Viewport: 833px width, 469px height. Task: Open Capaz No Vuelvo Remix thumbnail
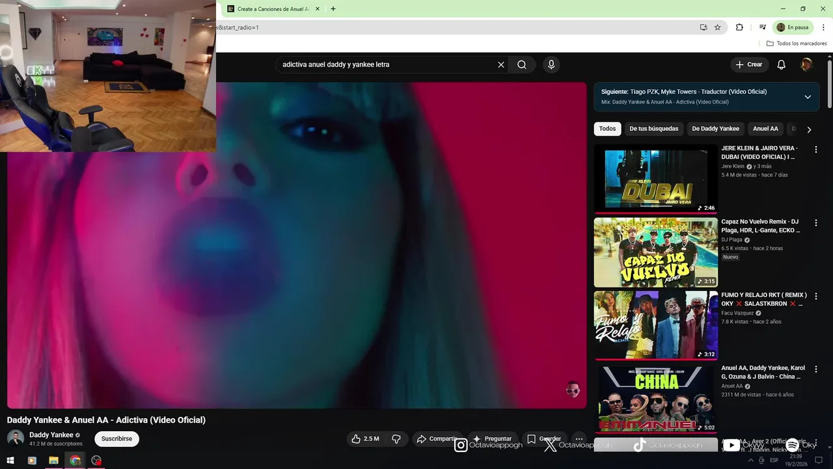(655, 252)
